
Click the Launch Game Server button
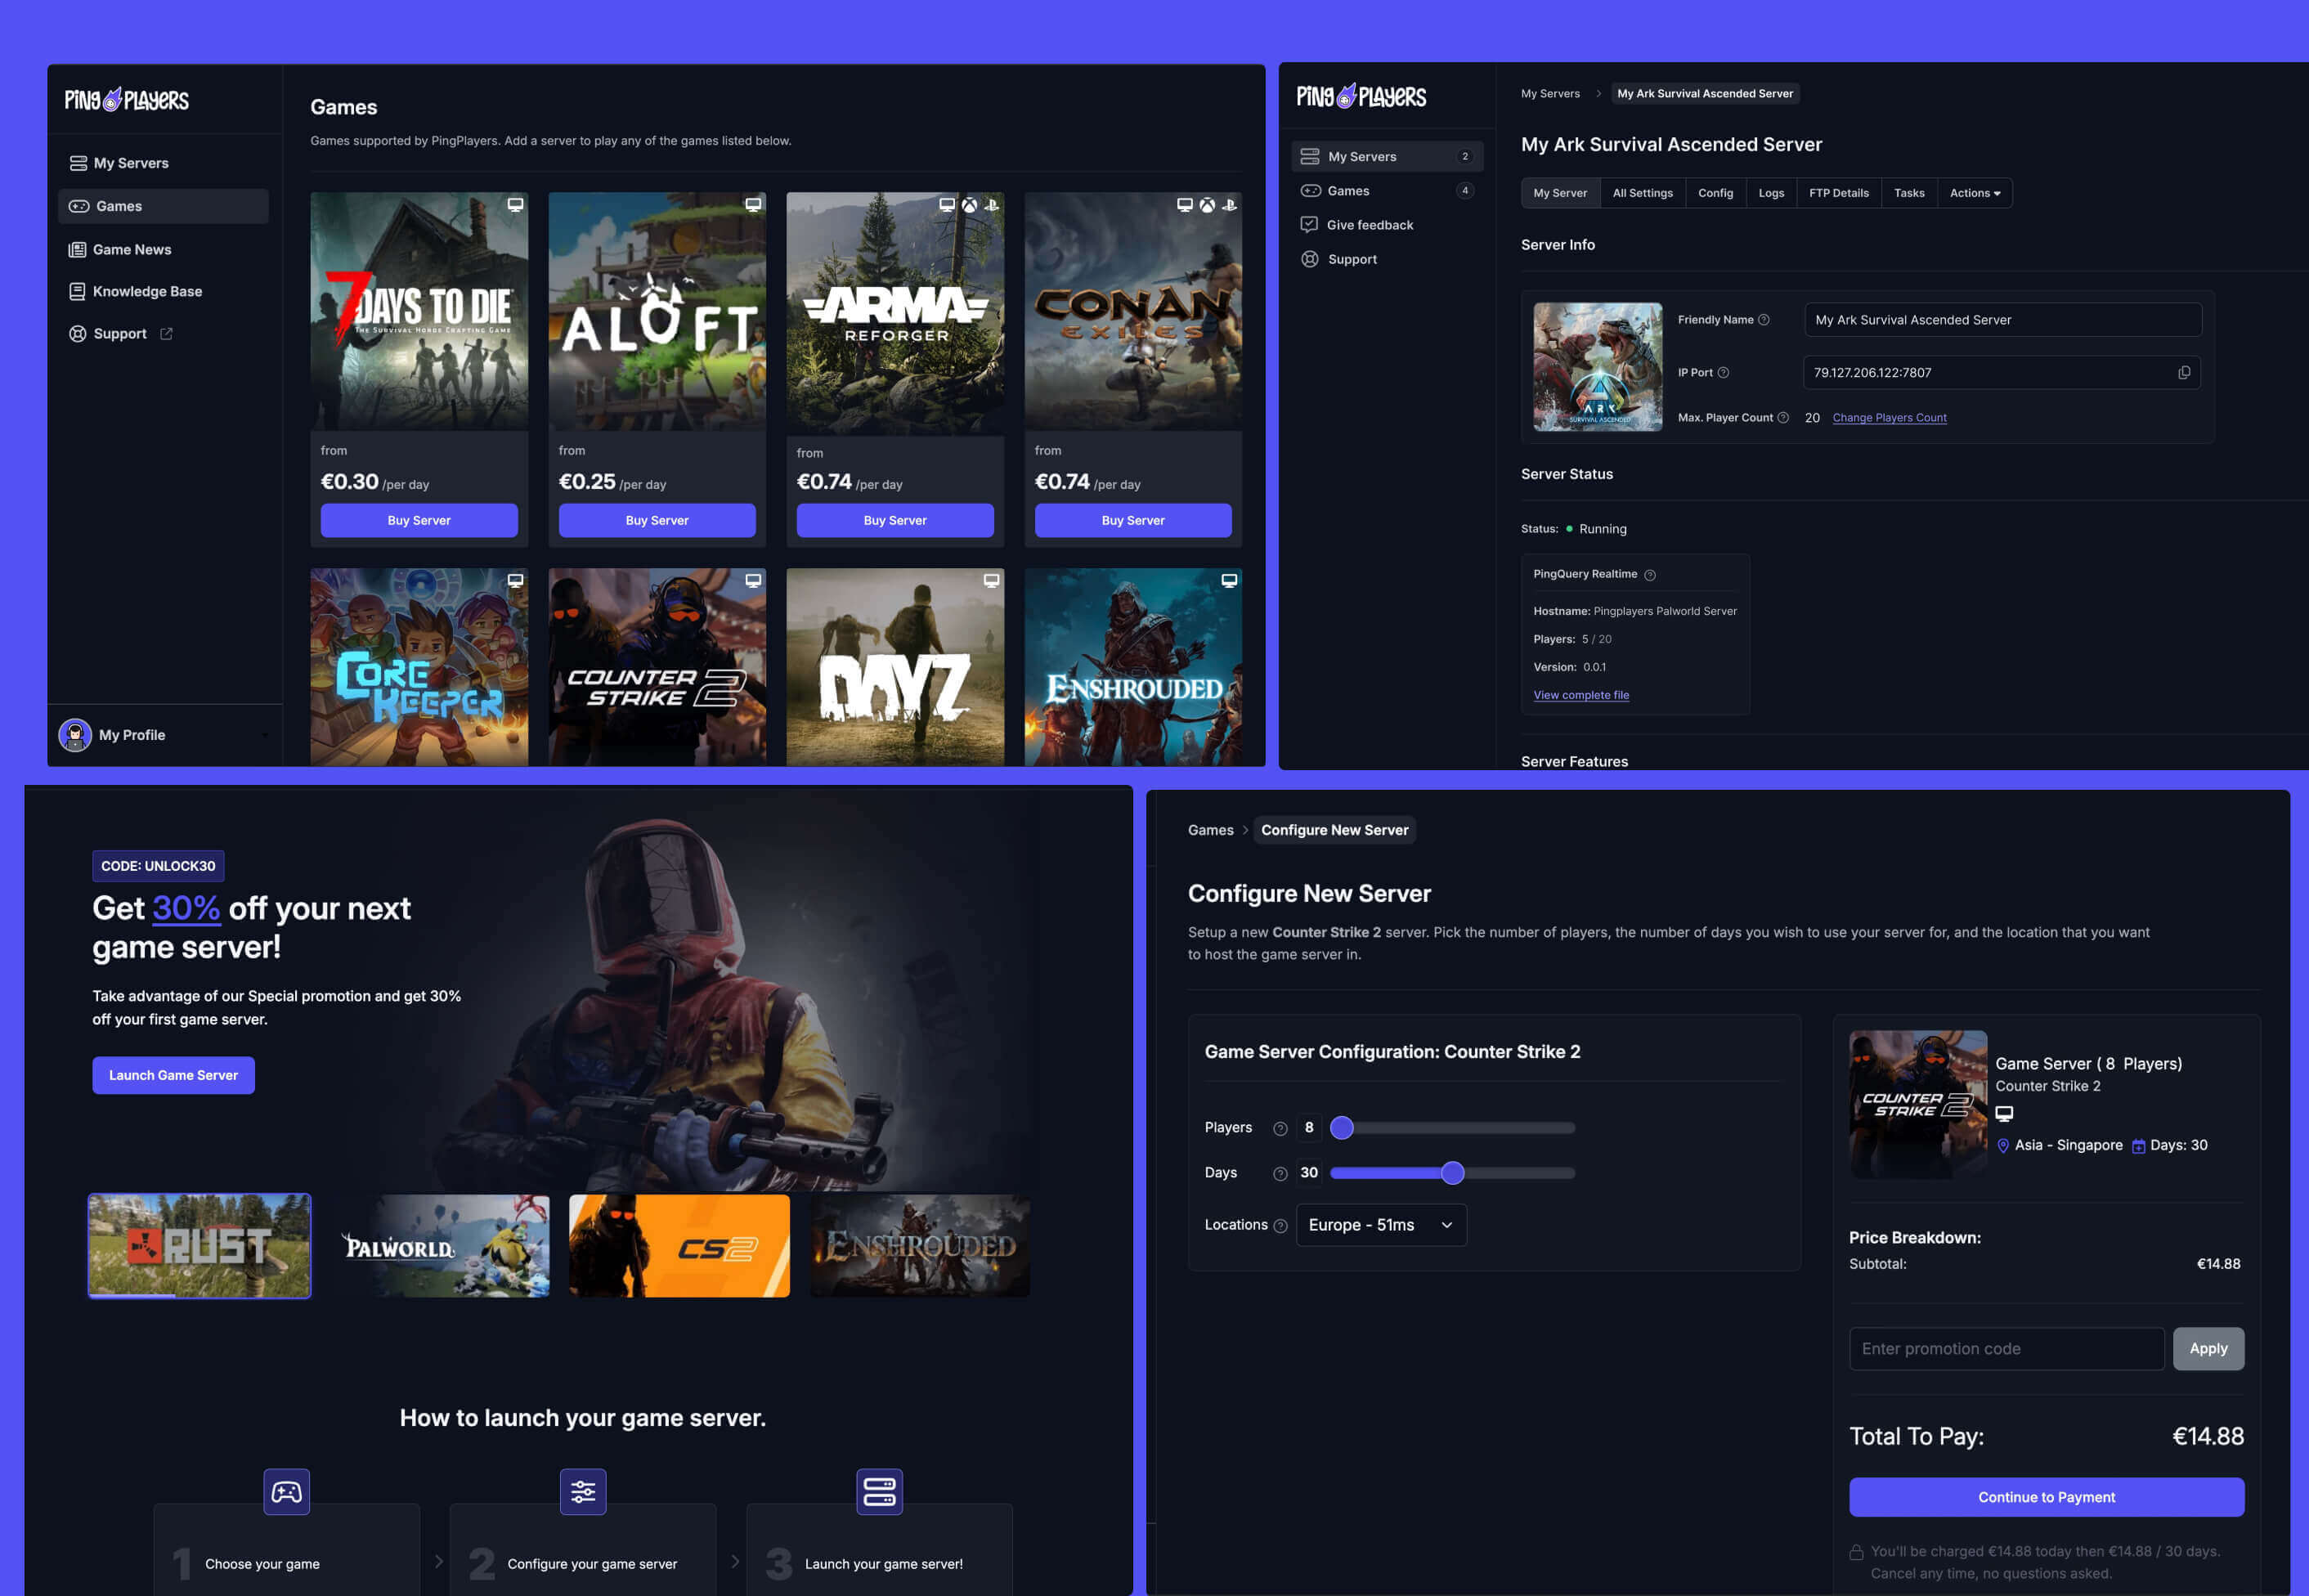tap(173, 1075)
